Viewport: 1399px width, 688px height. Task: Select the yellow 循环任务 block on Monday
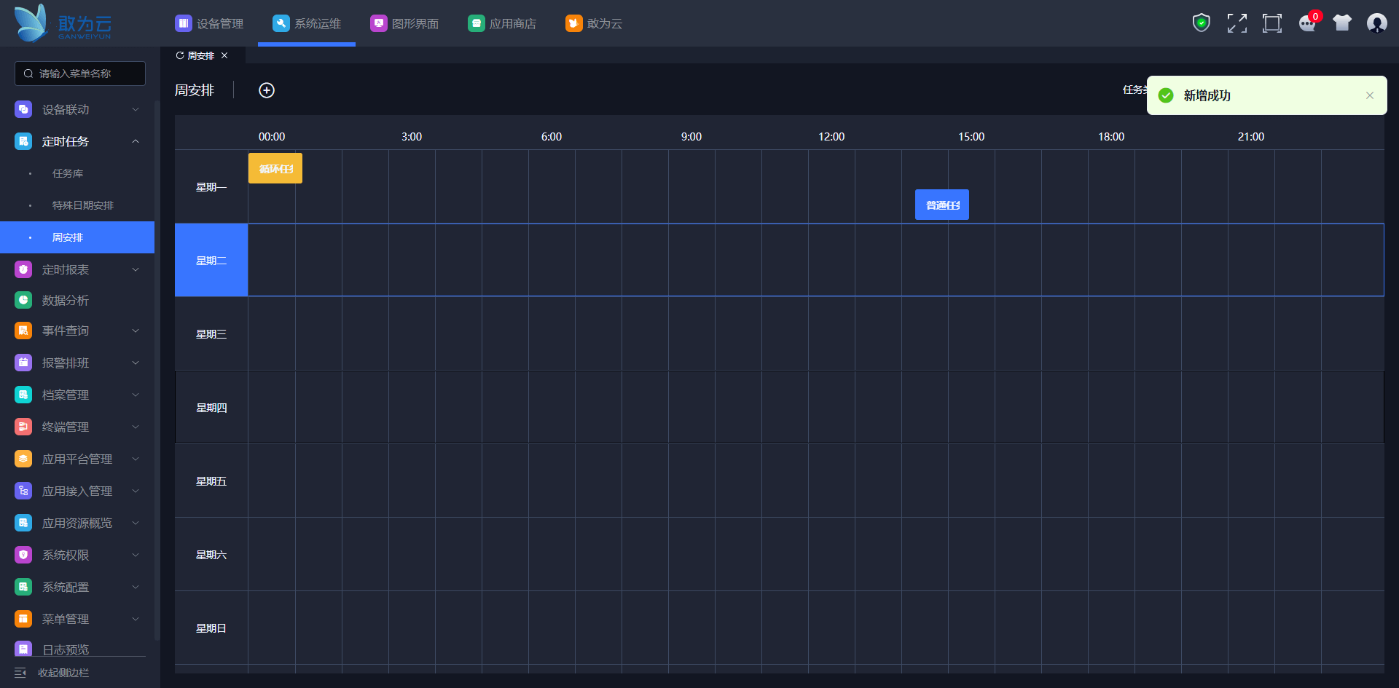[275, 168]
